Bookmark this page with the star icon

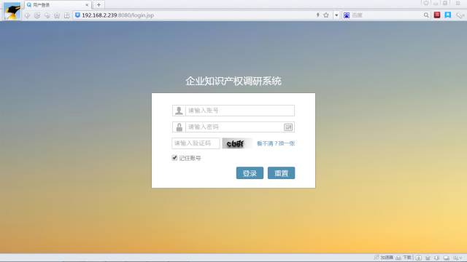click(326, 15)
